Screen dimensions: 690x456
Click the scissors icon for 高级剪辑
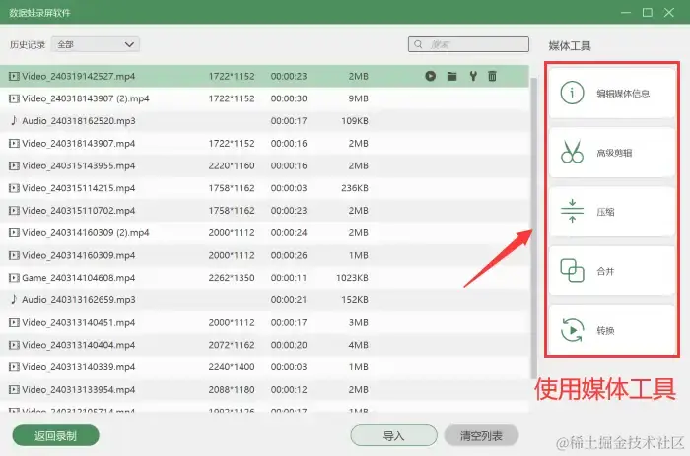coord(572,152)
